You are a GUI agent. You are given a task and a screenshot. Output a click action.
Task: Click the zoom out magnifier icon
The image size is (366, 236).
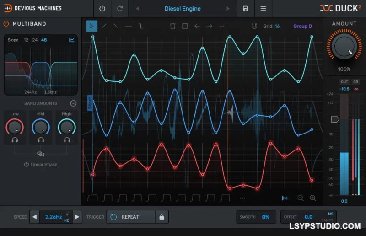(x=301, y=198)
